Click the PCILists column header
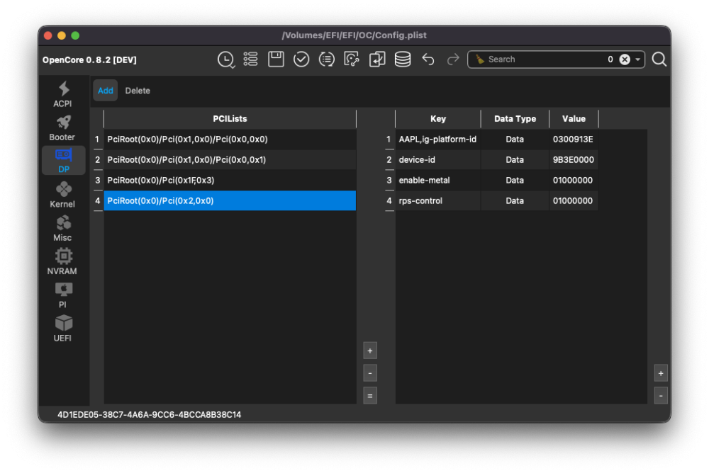The width and height of the screenshot is (709, 473). coord(230,119)
